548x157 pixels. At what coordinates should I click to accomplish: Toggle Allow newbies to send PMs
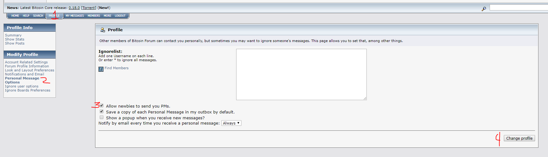pos(102,105)
